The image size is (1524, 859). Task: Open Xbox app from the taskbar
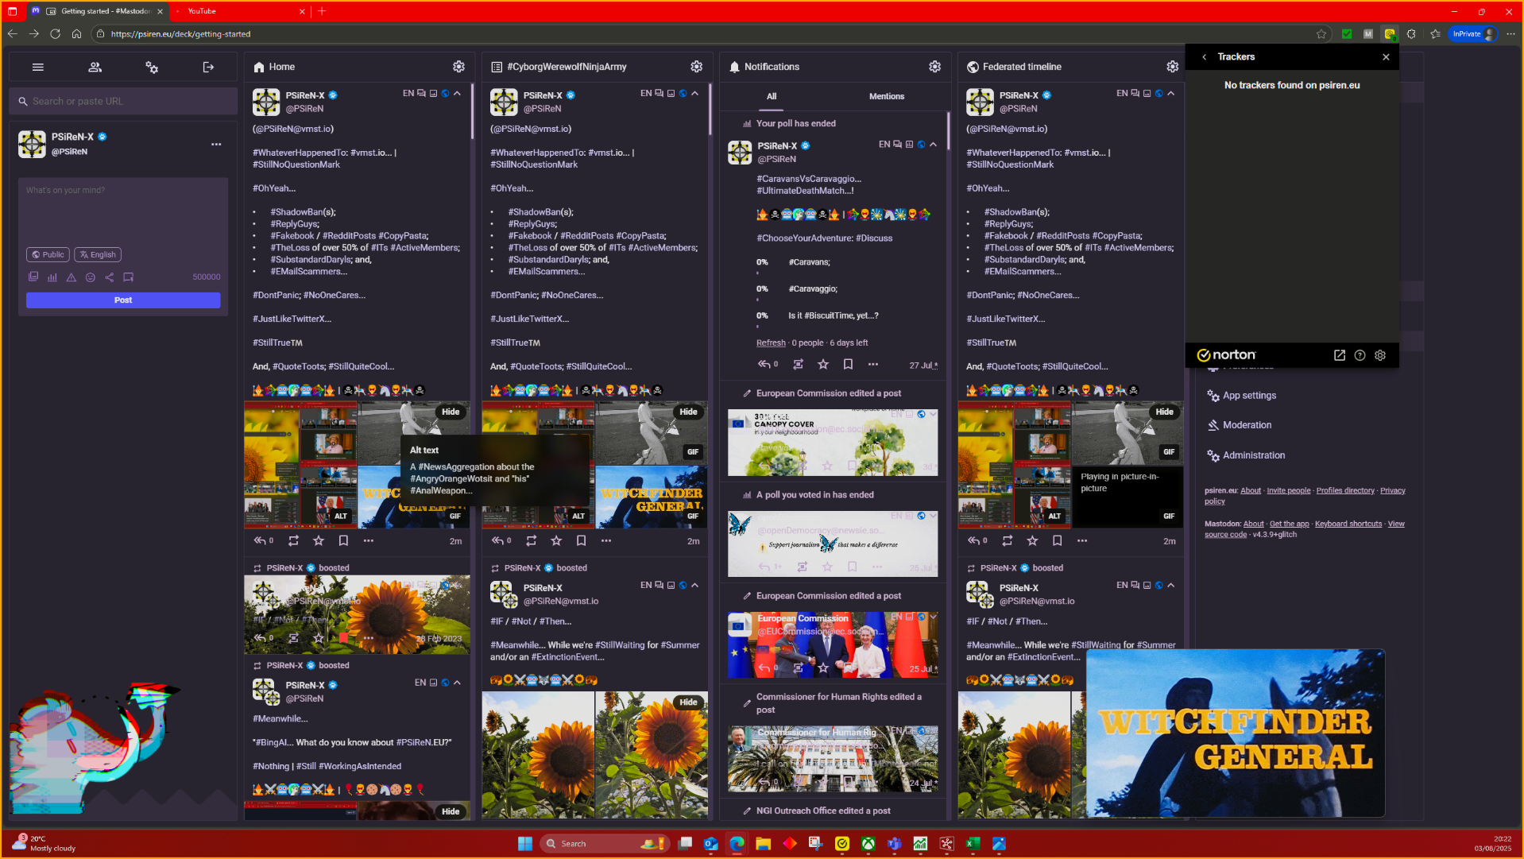[868, 844]
